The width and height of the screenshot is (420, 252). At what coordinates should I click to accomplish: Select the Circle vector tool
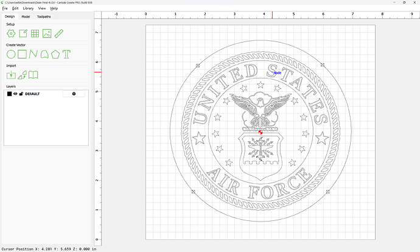[11, 54]
